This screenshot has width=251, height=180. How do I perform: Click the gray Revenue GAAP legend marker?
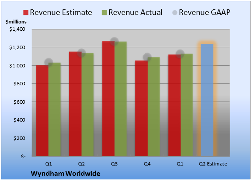click(x=175, y=12)
